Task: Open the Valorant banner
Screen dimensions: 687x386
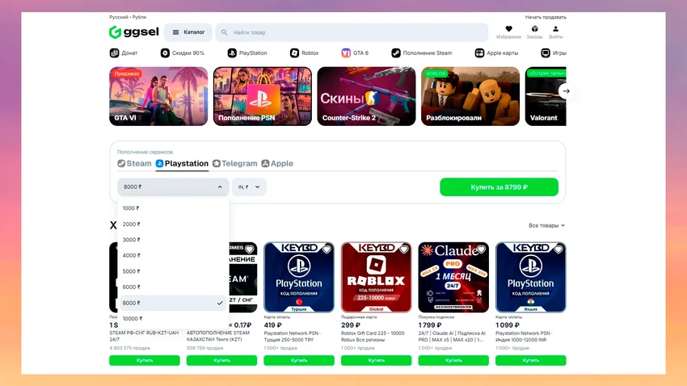Action: coord(546,96)
